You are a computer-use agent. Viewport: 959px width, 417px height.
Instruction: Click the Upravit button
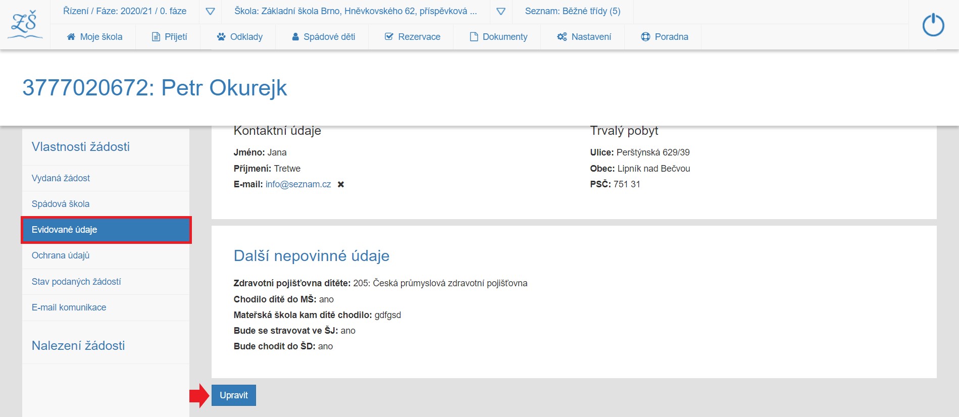point(234,395)
